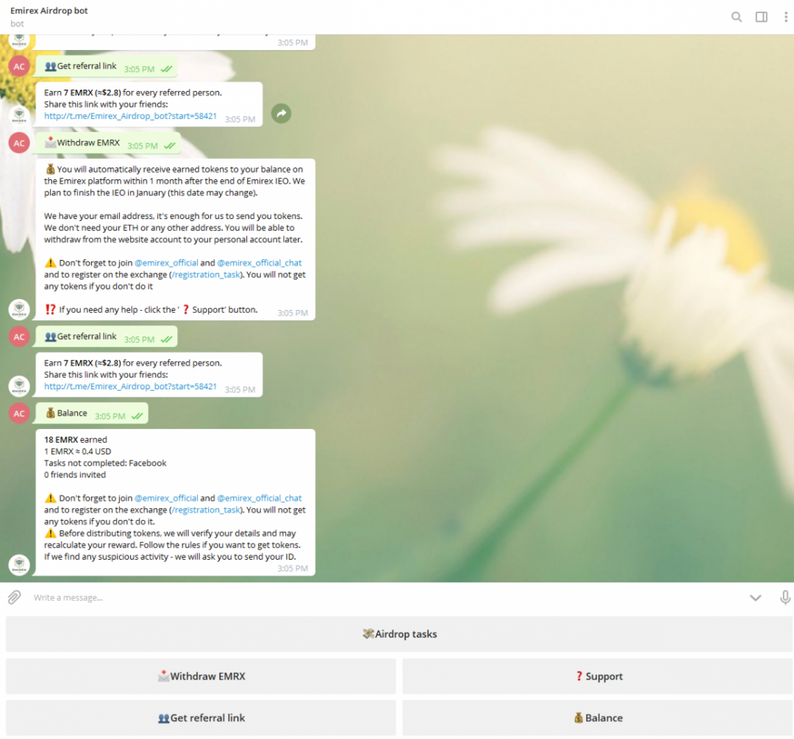Open @emirex_official link in withdraw message
The width and height of the screenshot is (794, 739).
tap(166, 263)
